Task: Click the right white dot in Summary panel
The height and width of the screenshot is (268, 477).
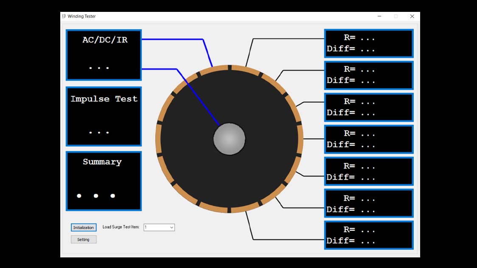Action: (x=113, y=196)
